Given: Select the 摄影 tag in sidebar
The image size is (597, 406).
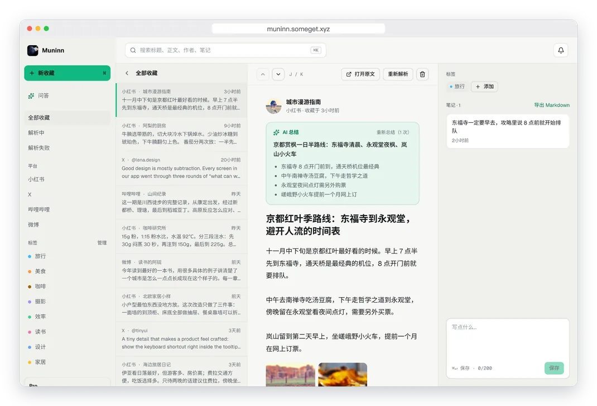Looking at the screenshot, I should click(x=68, y=302).
